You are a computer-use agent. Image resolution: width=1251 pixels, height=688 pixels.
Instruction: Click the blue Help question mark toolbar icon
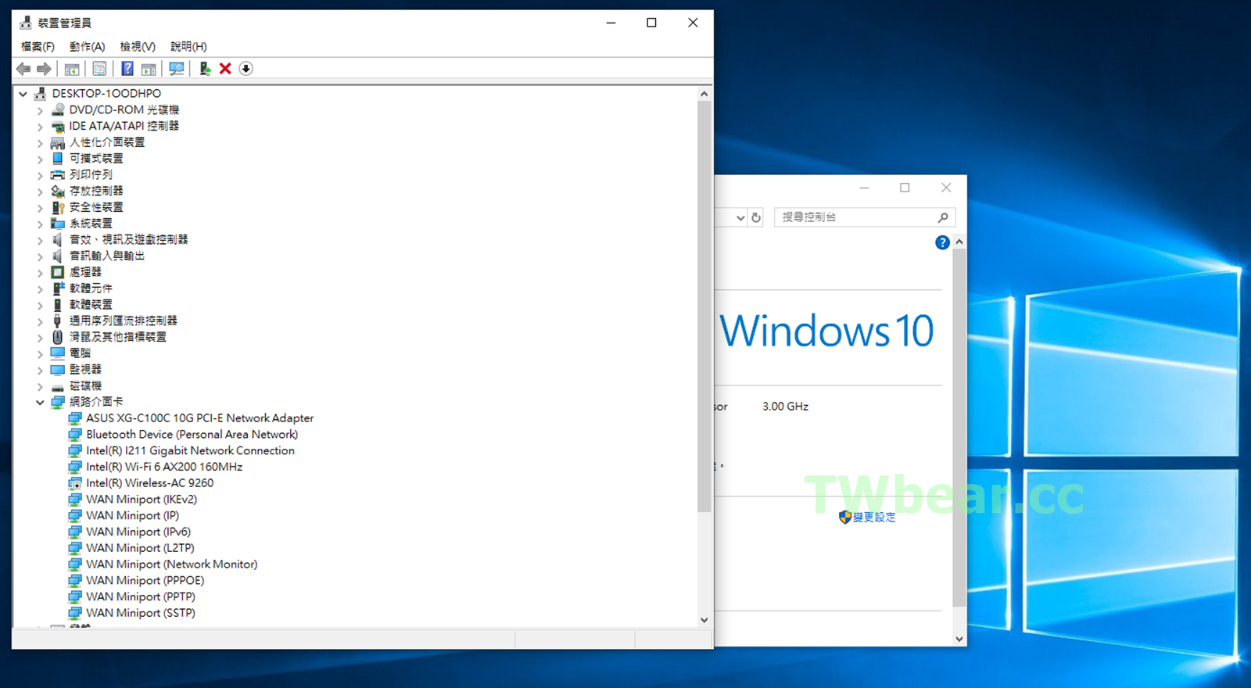(127, 69)
